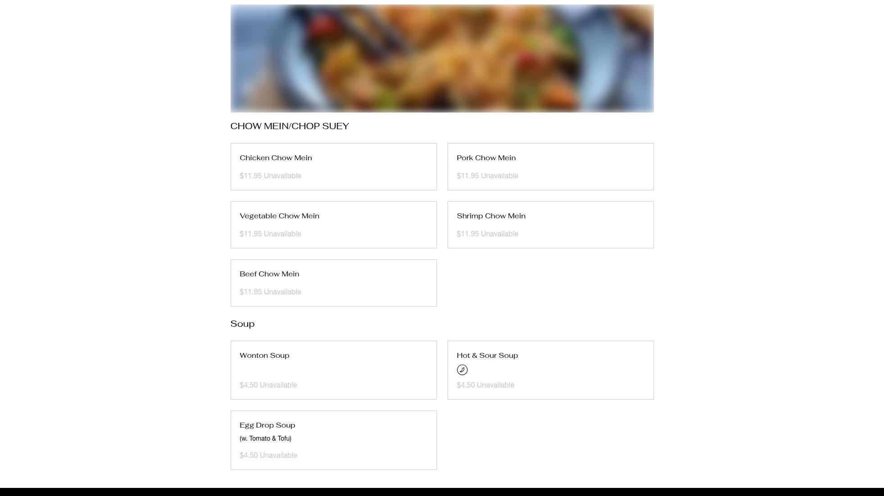Select the Pork Chow Mein menu item
Viewport: 884px width, 496px height.
(550, 167)
